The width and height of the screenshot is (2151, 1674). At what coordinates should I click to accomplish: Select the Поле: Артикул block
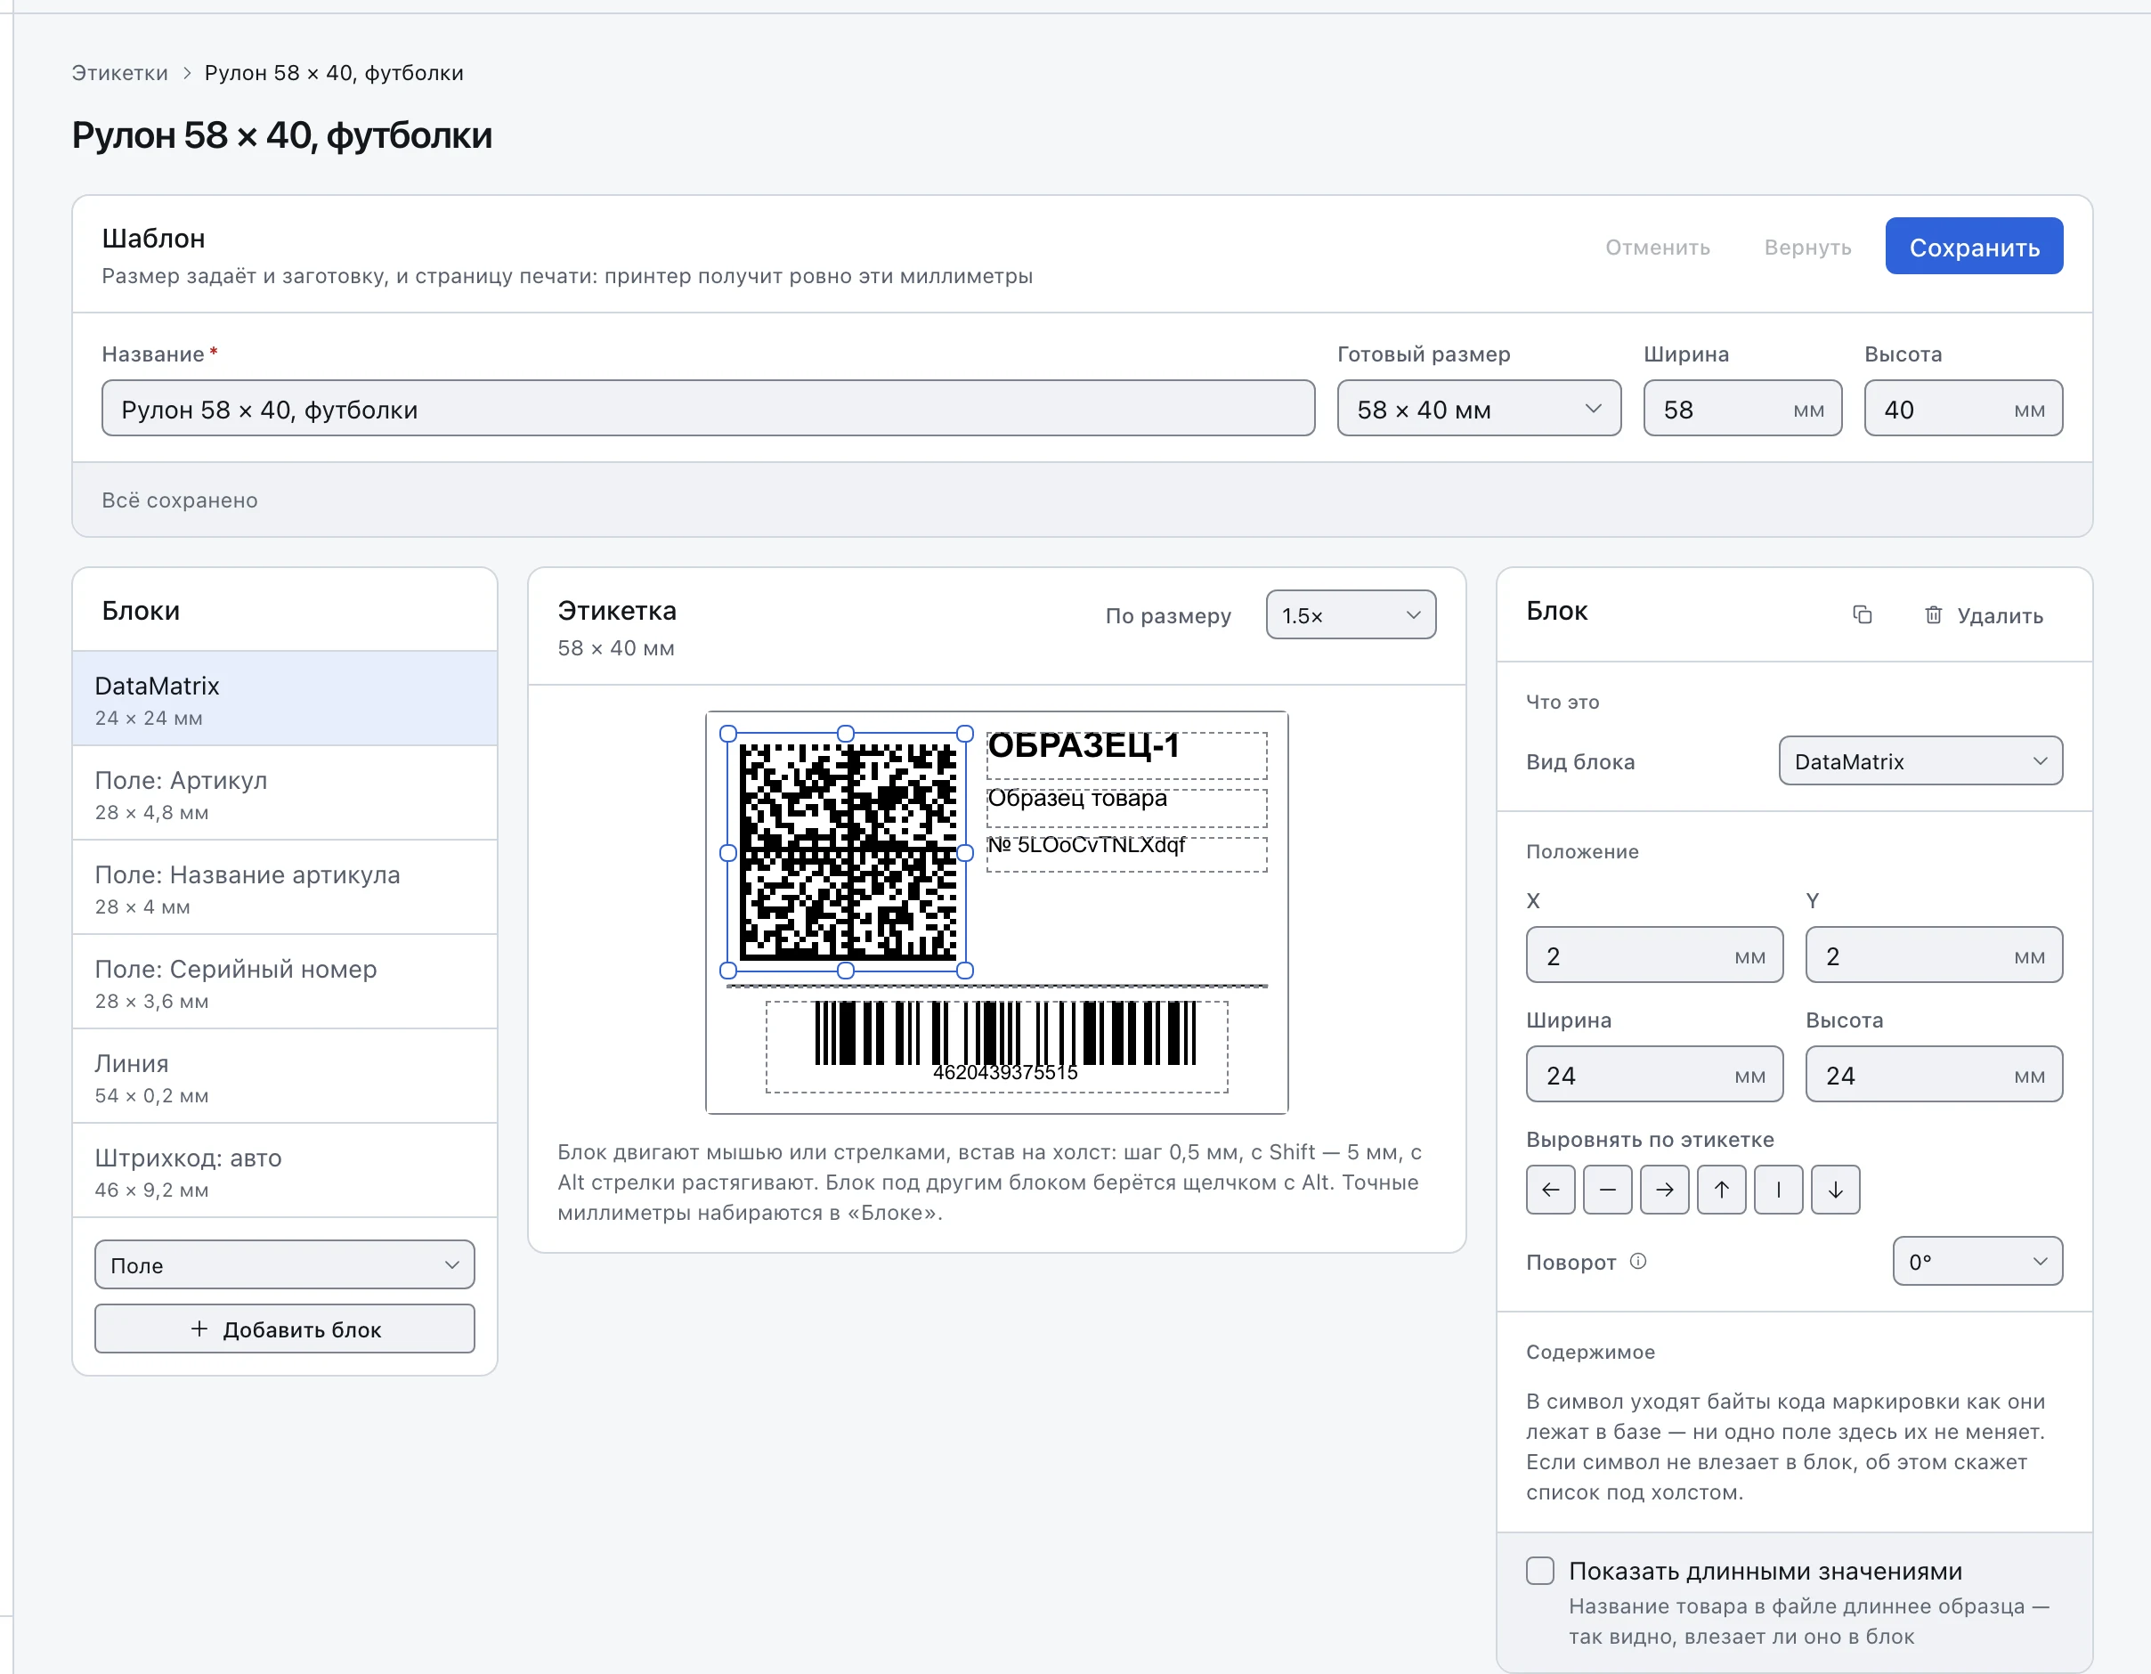(285, 793)
